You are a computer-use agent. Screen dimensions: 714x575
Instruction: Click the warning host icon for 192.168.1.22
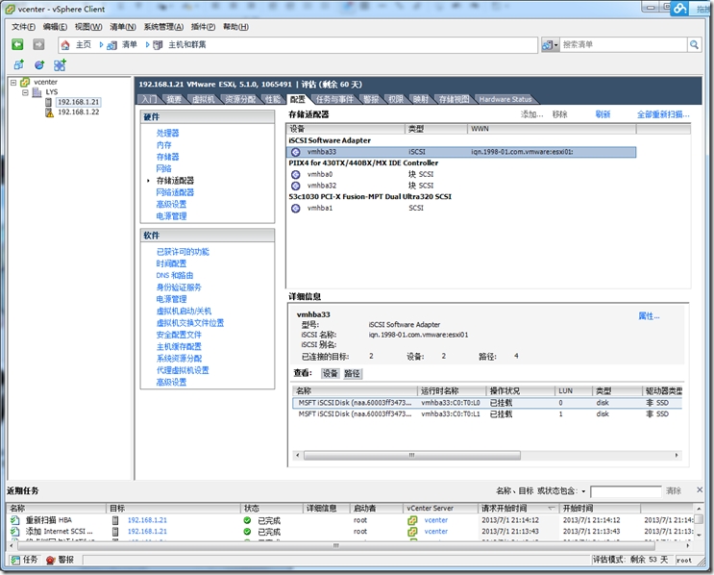pos(49,112)
